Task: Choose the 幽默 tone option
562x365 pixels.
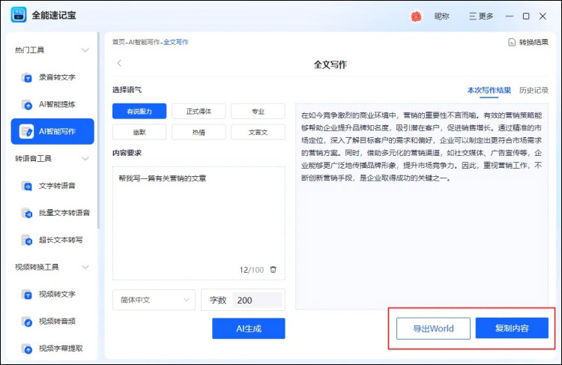Action: pyautogui.click(x=139, y=132)
